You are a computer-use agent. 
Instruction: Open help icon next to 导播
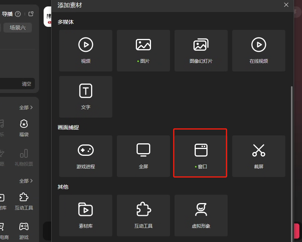click(18, 14)
